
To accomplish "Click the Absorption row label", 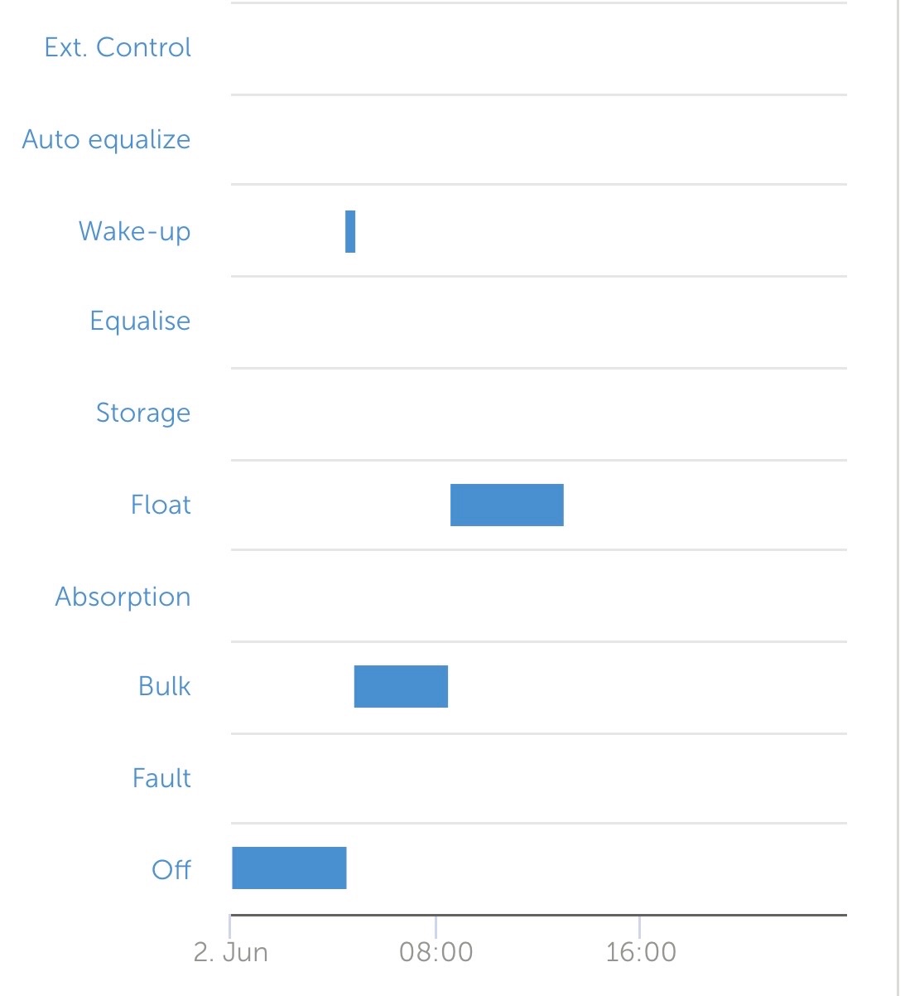I will pyautogui.click(x=123, y=597).
